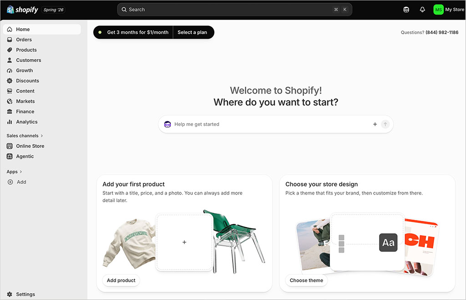466x300 pixels.
Task: Click the Home house icon
Action: point(10,30)
